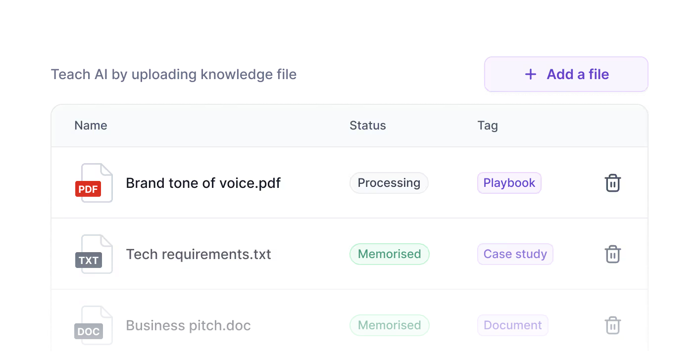This screenshot has height=352, width=699.
Task: Remove Business pitch.doc using its trash icon
Action: (613, 325)
